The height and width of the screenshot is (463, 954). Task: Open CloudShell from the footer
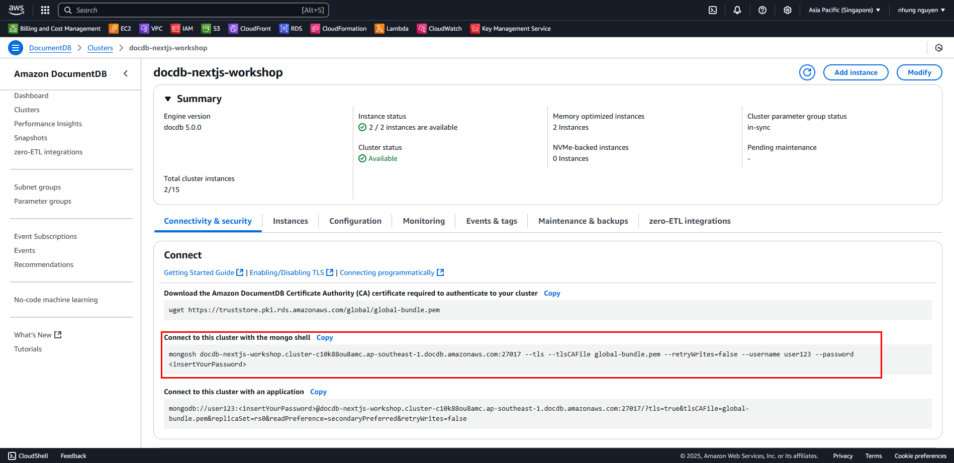coord(28,456)
